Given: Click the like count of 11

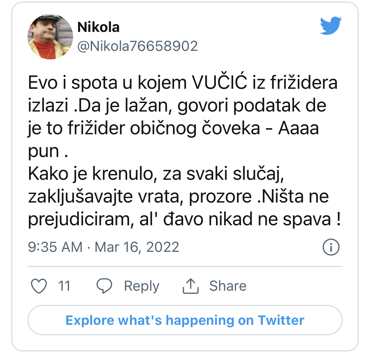Looking at the screenshot, I should [x=64, y=286].
